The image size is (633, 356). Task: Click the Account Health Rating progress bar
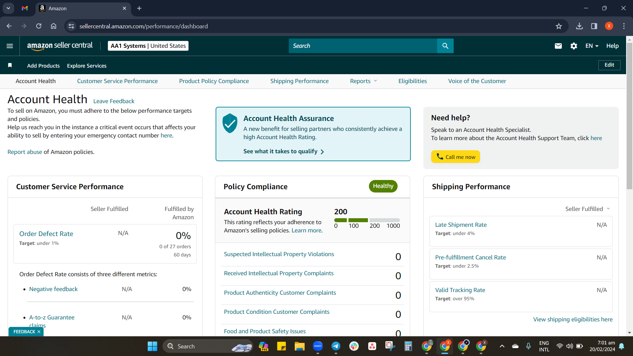pos(367,220)
